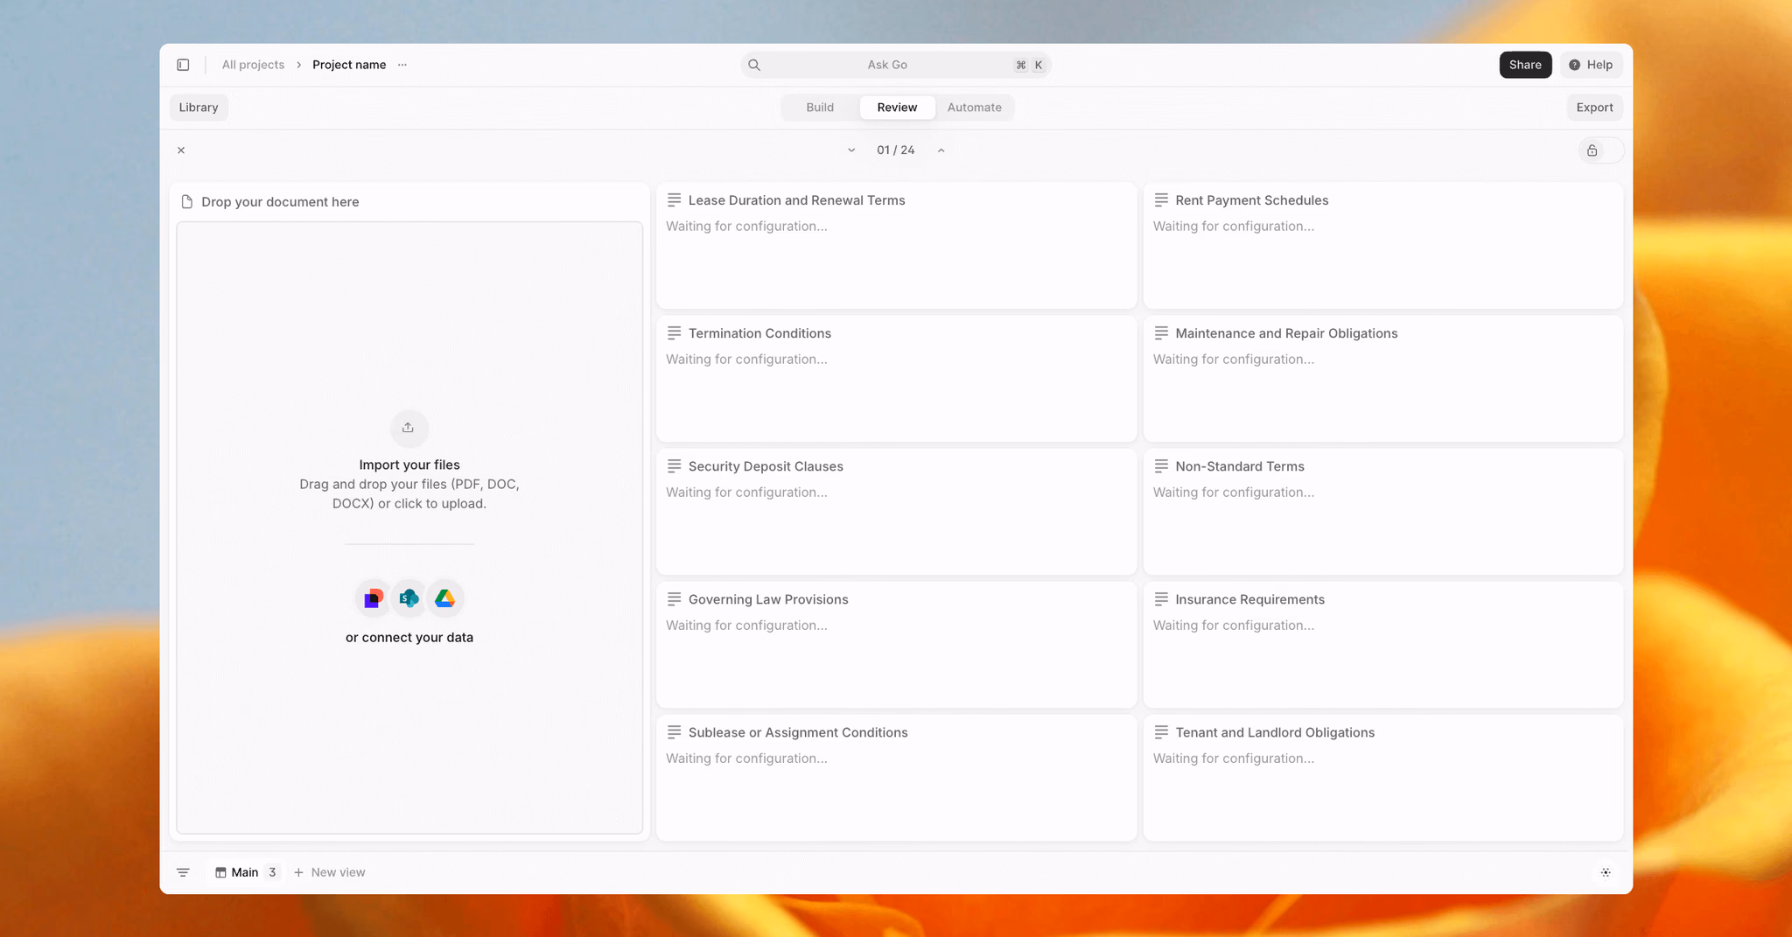Image resolution: width=1792 pixels, height=937 pixels.
Task: Click the Rent Payment Schedules text icon
Action: click(1161, 200)
